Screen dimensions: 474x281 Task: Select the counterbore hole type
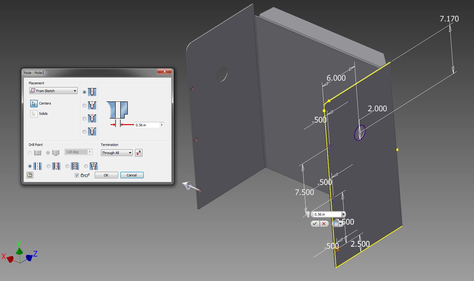click(84, 105)
